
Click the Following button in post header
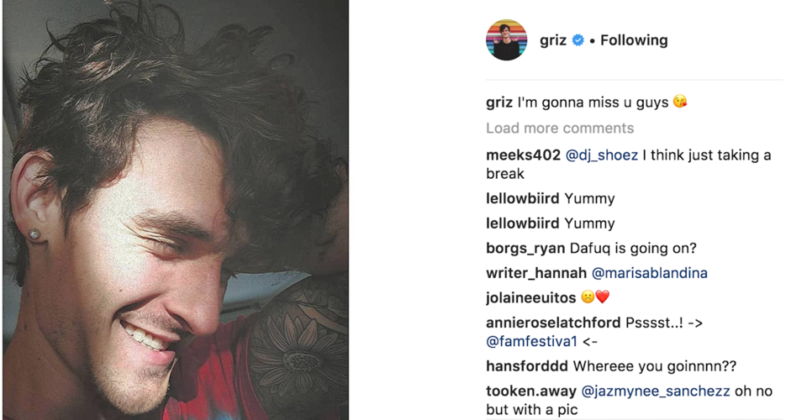[634, 40]
